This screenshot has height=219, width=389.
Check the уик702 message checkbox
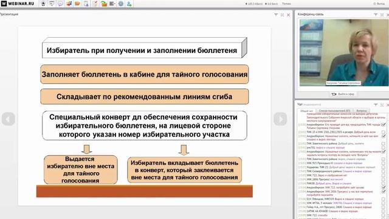(x=384, y=147)
